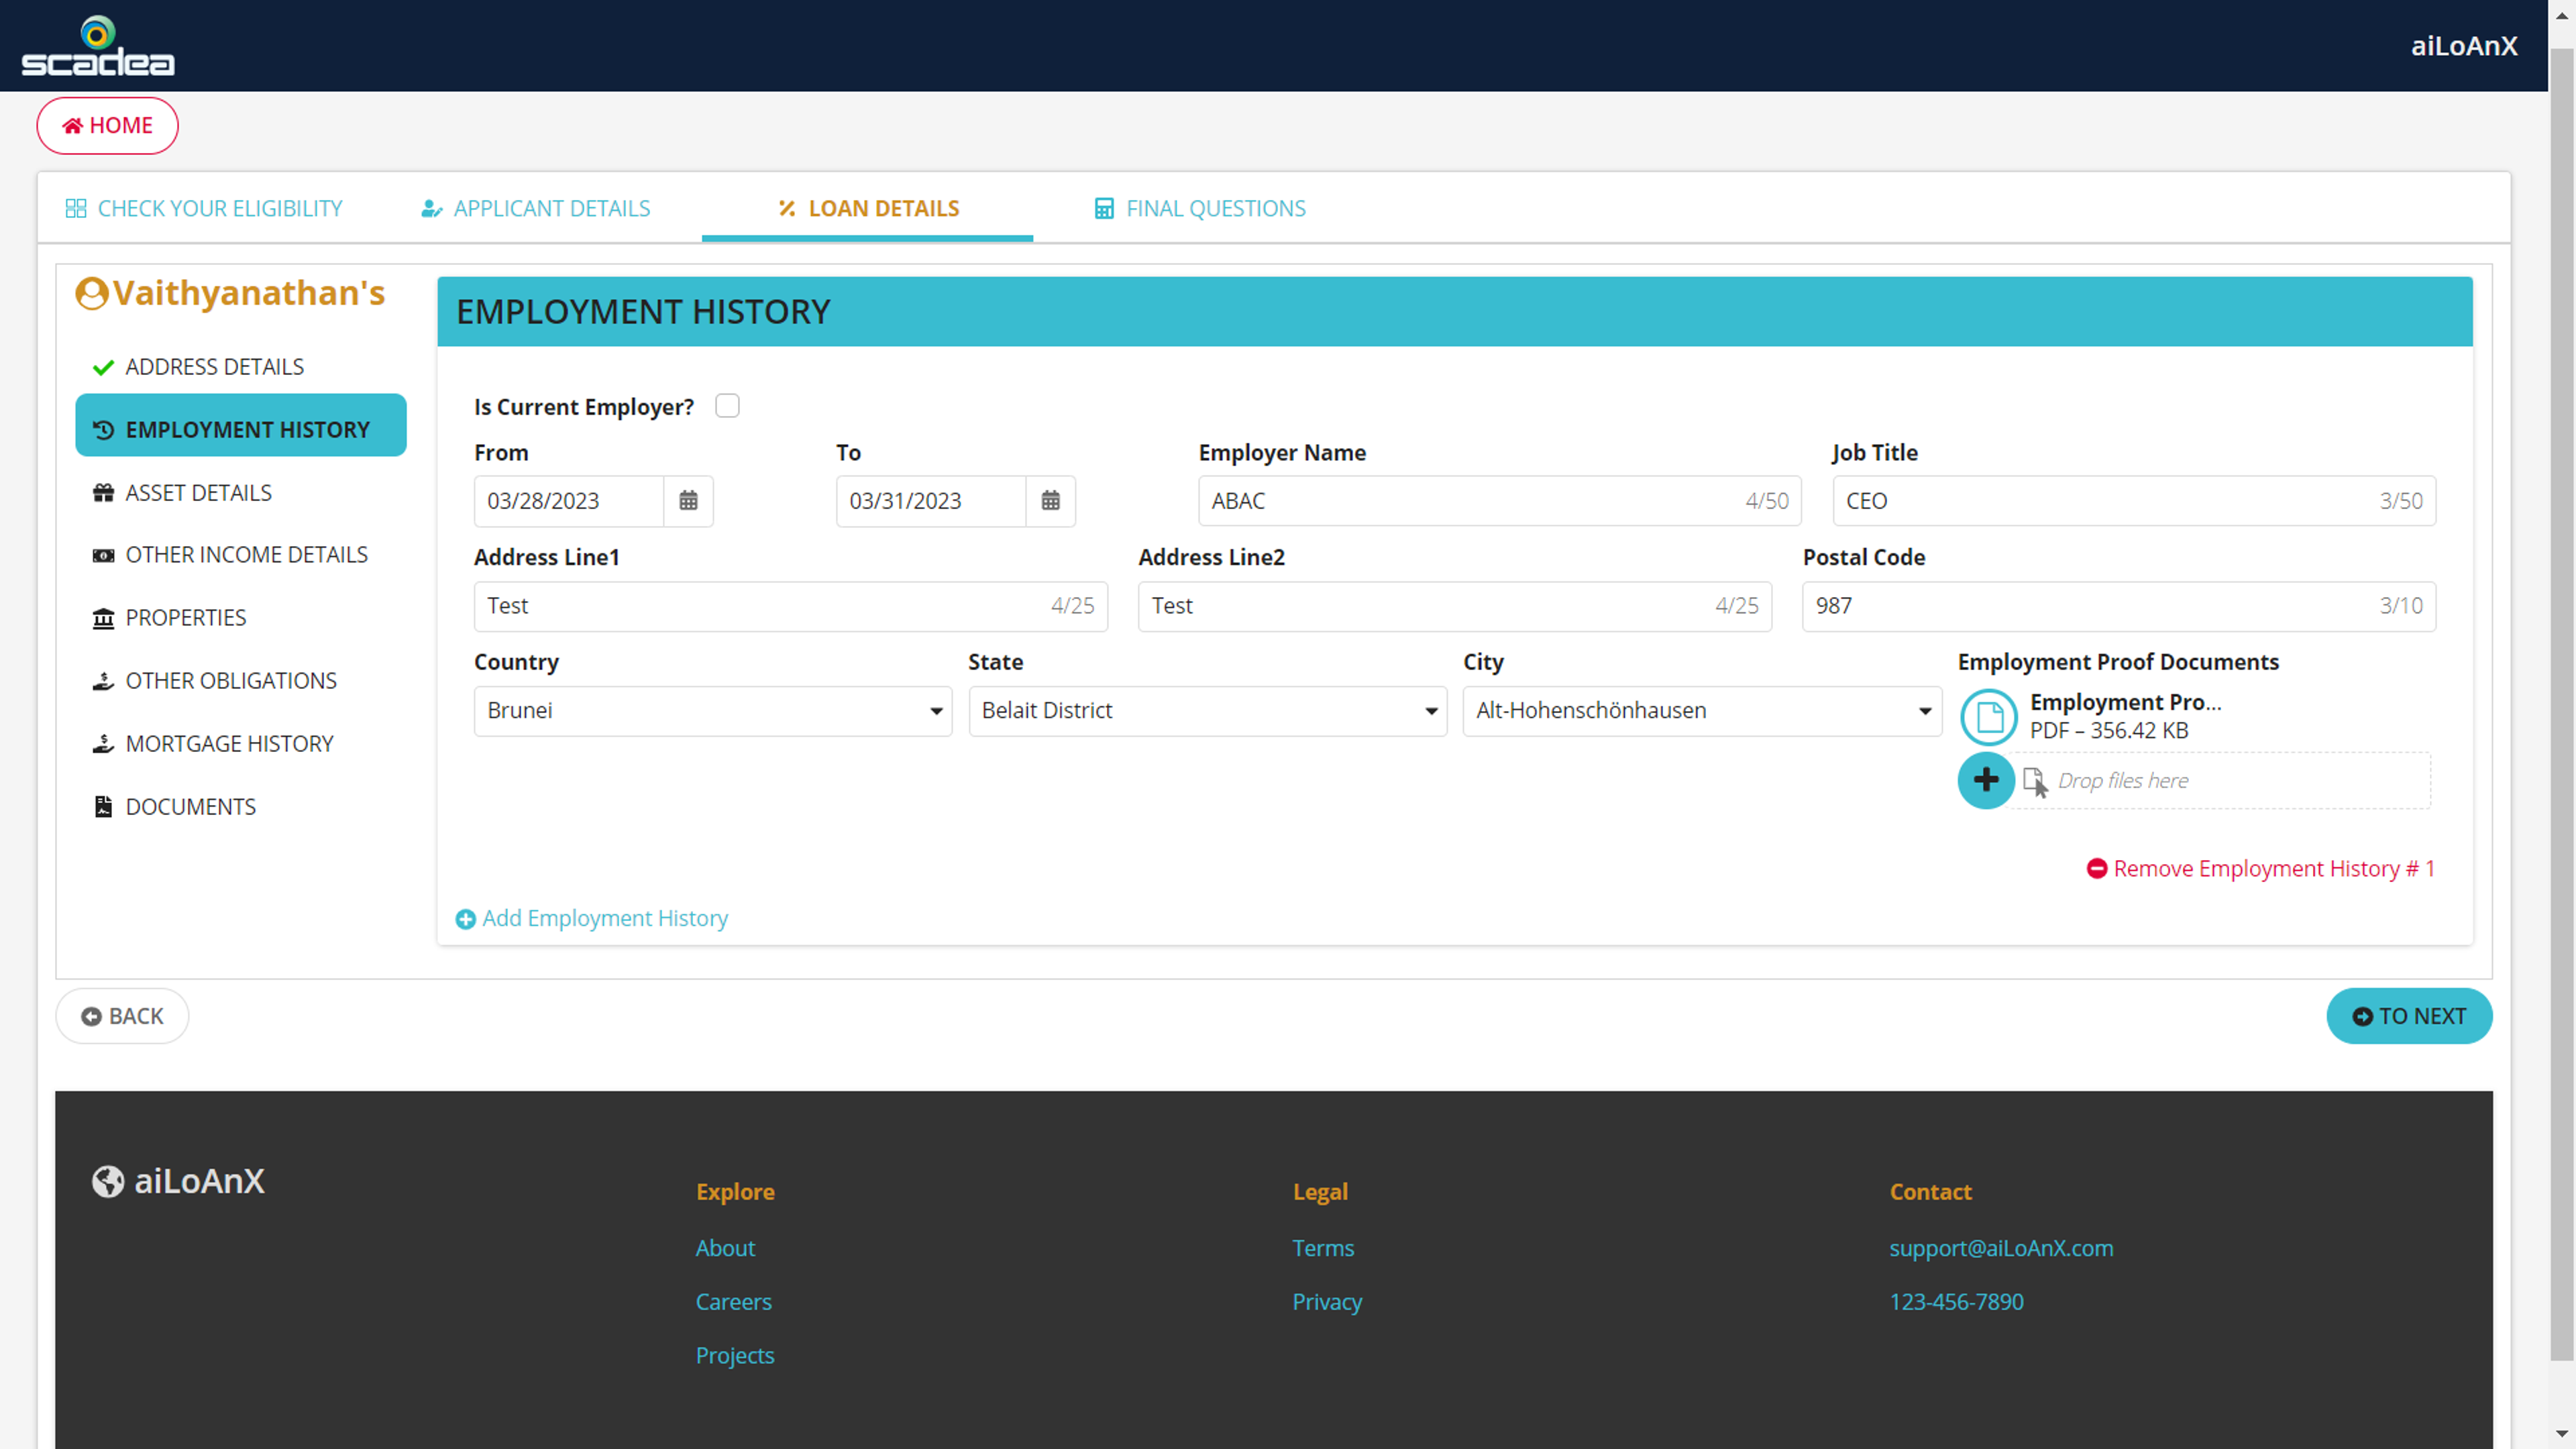Expand the Country dropdown showing Brunei
2576x1449 pixels.
pyautogui.click(x=713, y=711)
